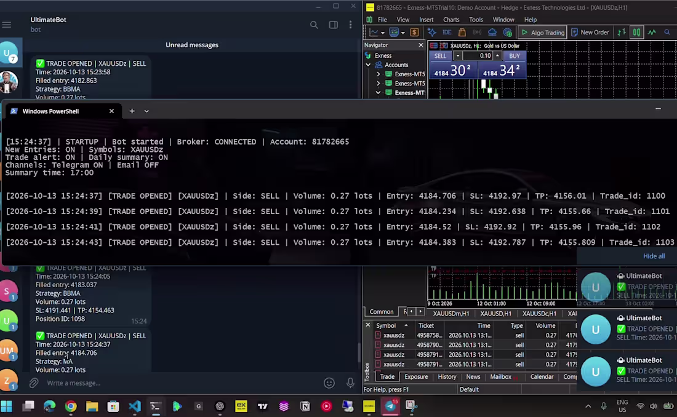Hide all notifications with Hide all
The image size is (677, 417).
click(x=654, y=256)
